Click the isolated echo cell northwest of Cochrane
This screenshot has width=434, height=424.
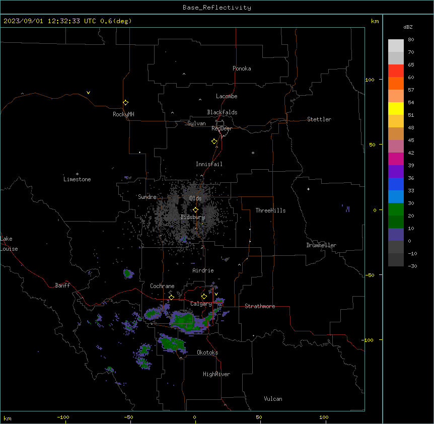128,273
